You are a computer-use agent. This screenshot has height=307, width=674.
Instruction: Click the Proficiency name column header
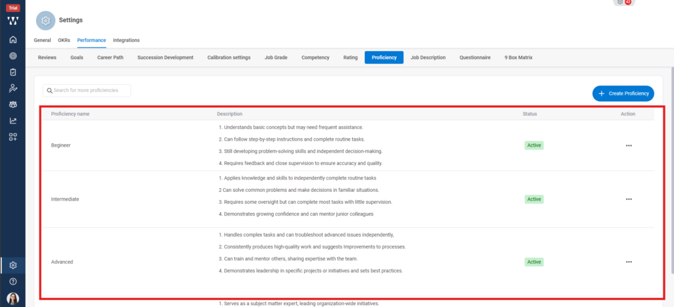click(70, 114)
